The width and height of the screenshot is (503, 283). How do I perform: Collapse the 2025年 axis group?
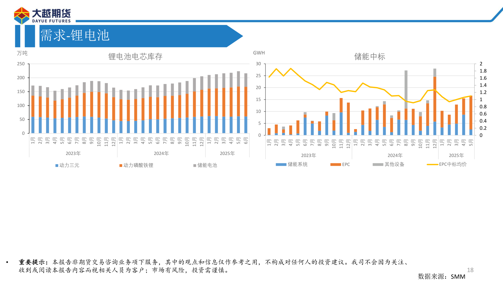pos(227,153)
